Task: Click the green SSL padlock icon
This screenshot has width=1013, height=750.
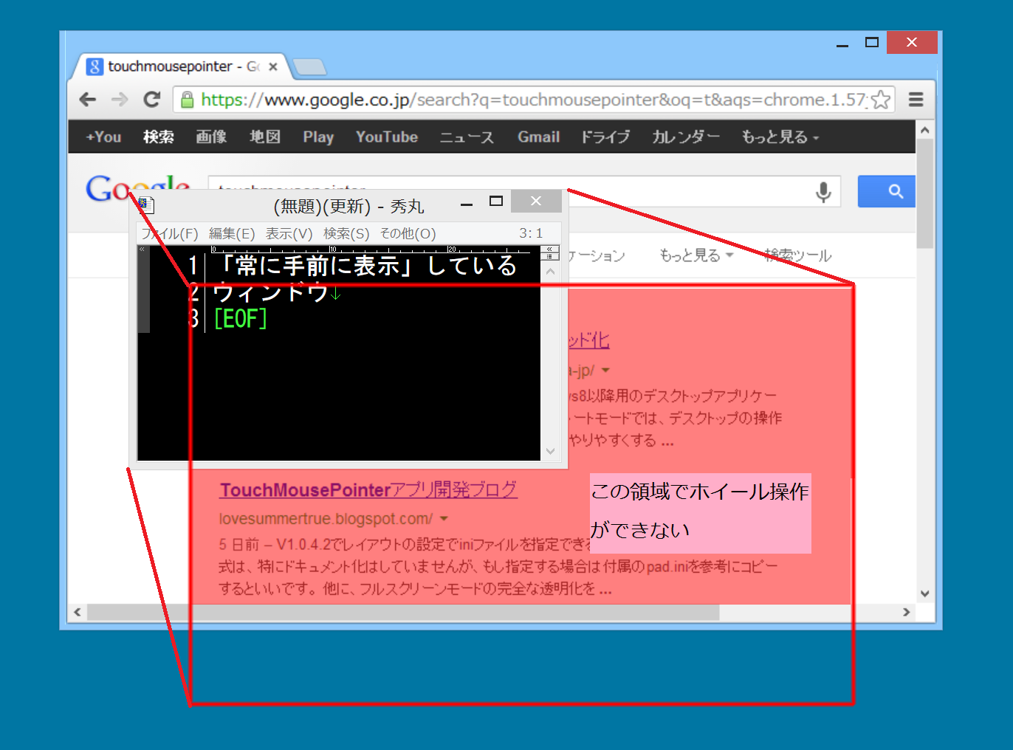Action: (188, 100)
